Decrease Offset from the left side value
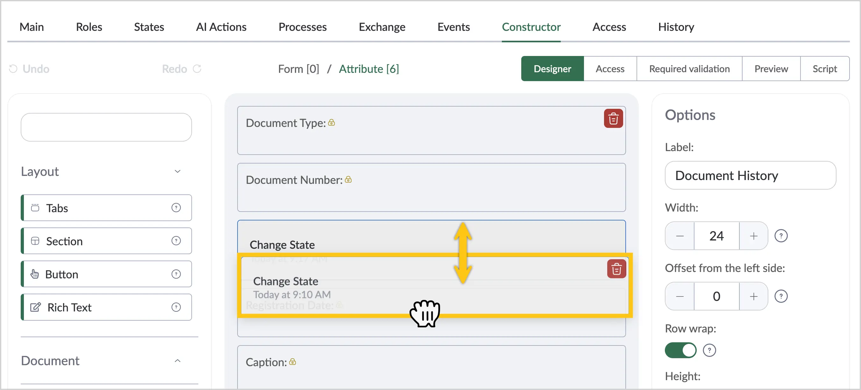Image resolution: width=861 pixels, height=390 pixels. [x=680, y=296]
